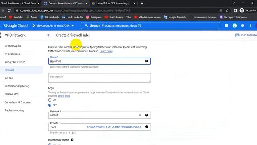Click the help icon in Name field
The image size is (257, 145).
147,61
